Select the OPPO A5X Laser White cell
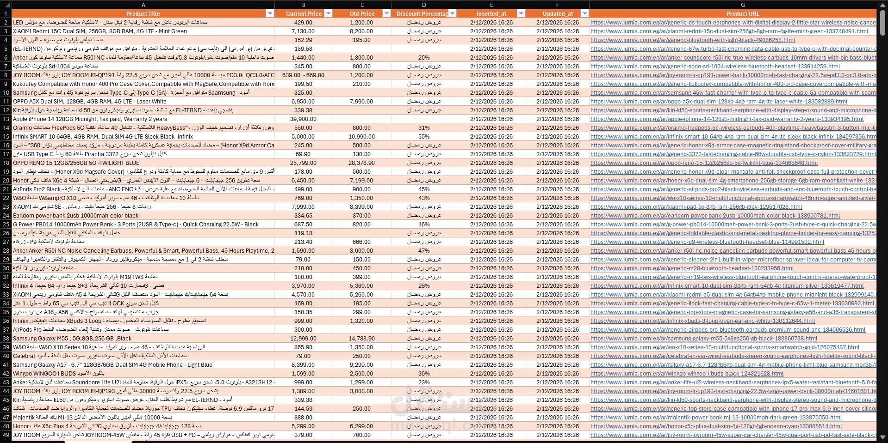Screen dimensions: 888x443 (x=143, y=102)
